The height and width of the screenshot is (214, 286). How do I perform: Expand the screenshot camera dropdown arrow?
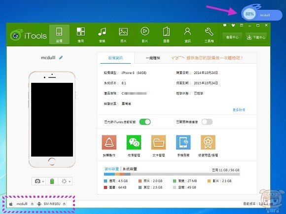coord(43,181)
